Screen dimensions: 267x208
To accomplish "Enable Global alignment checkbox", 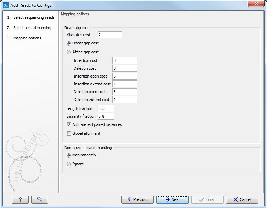I will click(69, 133).
